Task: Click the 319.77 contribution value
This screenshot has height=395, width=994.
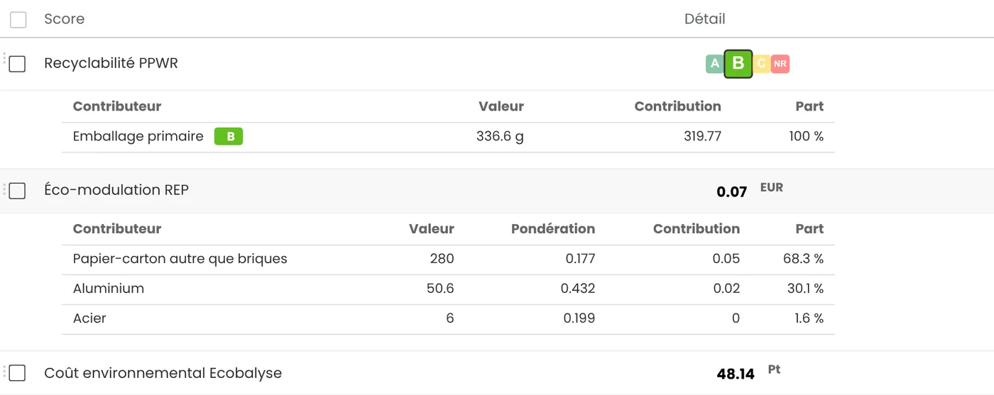Action: (702, 136)
